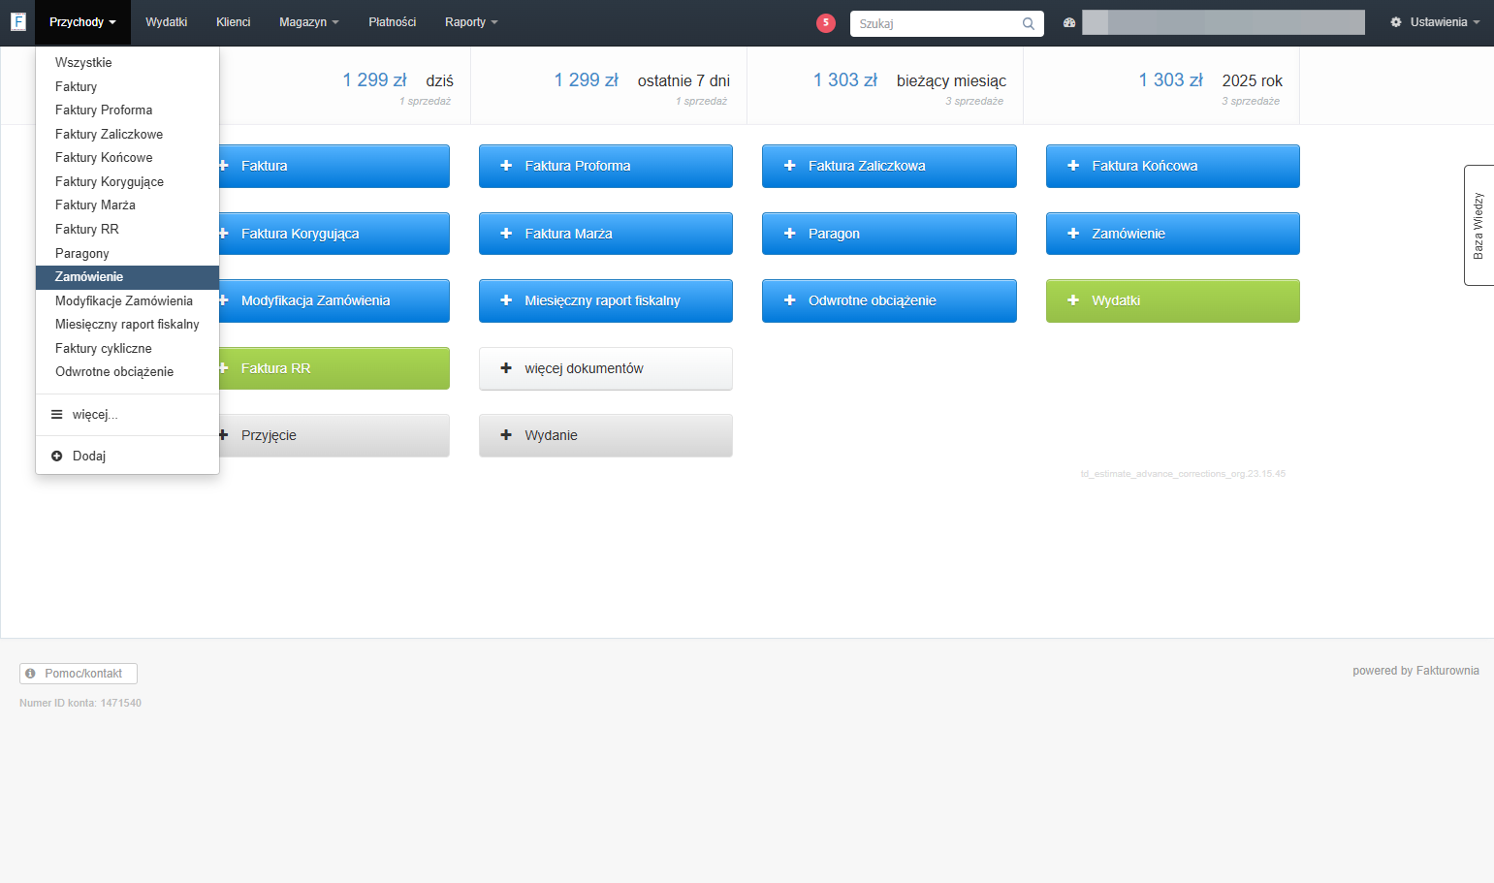Select Faktury Zaliczkowe in the dropdown
1494x883 pixels.
pyautogui.click(x=127, y=134)
